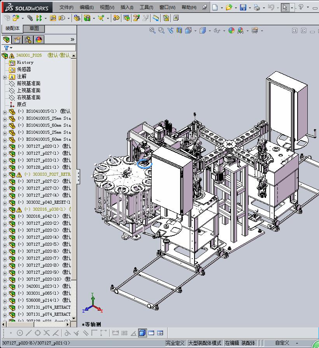319x348 pixels.
Task: Click the Save floppy disk icon
Action: pos(243,7)
